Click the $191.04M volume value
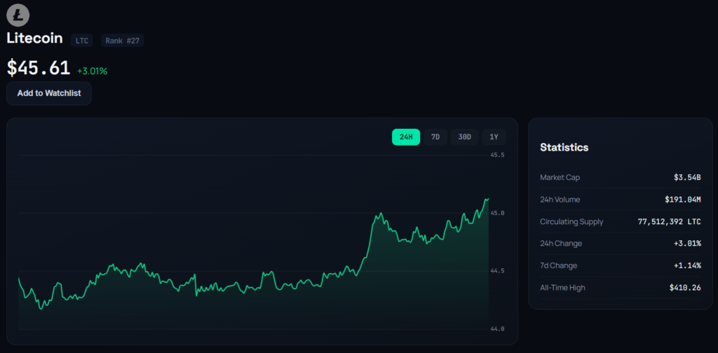Screen dimensions: 718x353 tap(683, 200)
